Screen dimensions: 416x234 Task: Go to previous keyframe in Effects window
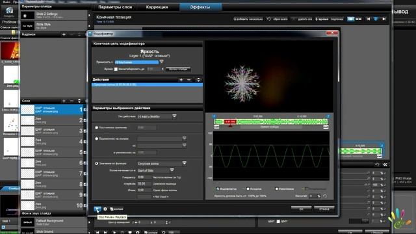[x=369, y=19]
